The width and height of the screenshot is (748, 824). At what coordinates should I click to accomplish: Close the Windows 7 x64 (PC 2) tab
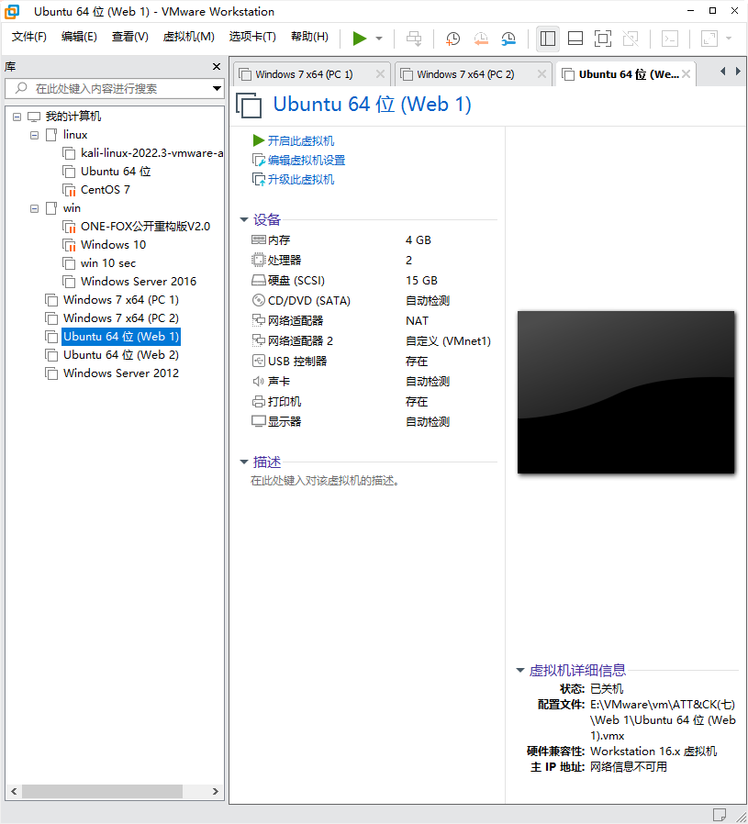coord(541,74)
